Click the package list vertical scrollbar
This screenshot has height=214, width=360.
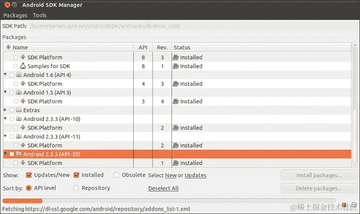click(355, 105)
